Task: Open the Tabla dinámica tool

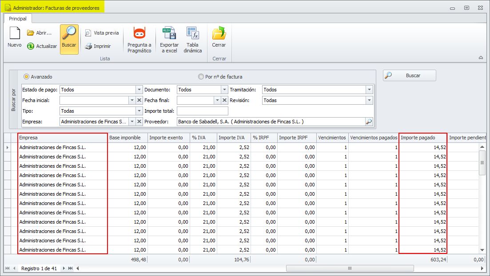Action: pos(192,34)
